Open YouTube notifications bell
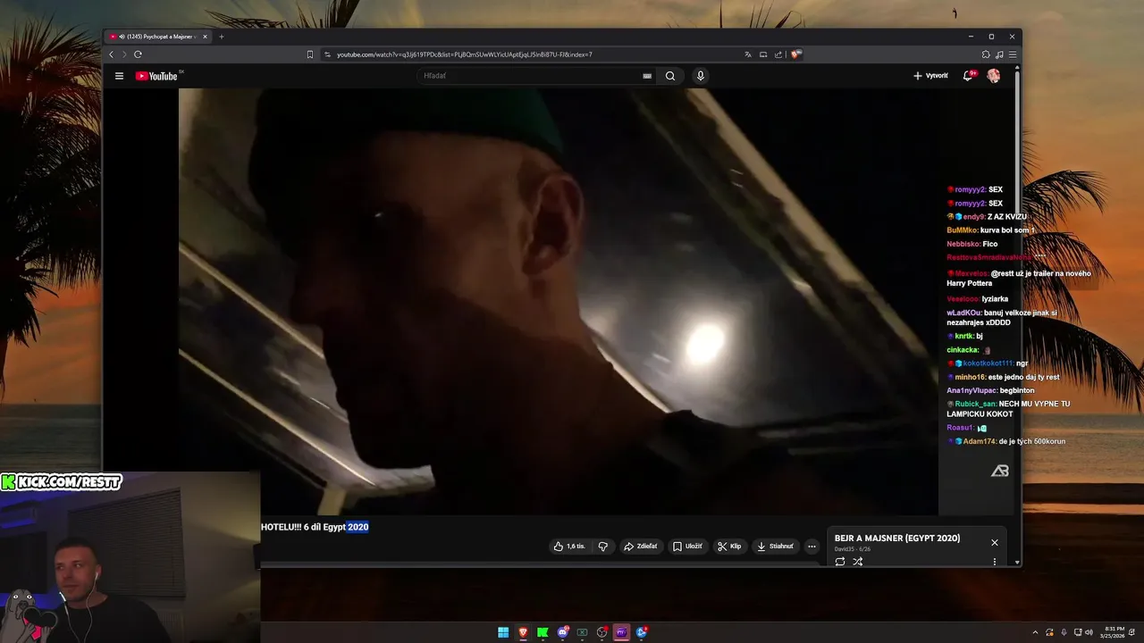The image size is (1144, 643). coord(967,76)
